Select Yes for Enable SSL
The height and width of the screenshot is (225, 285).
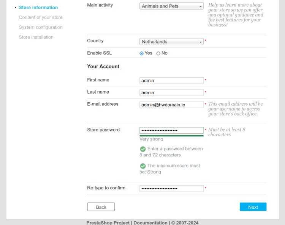(142, 53)
